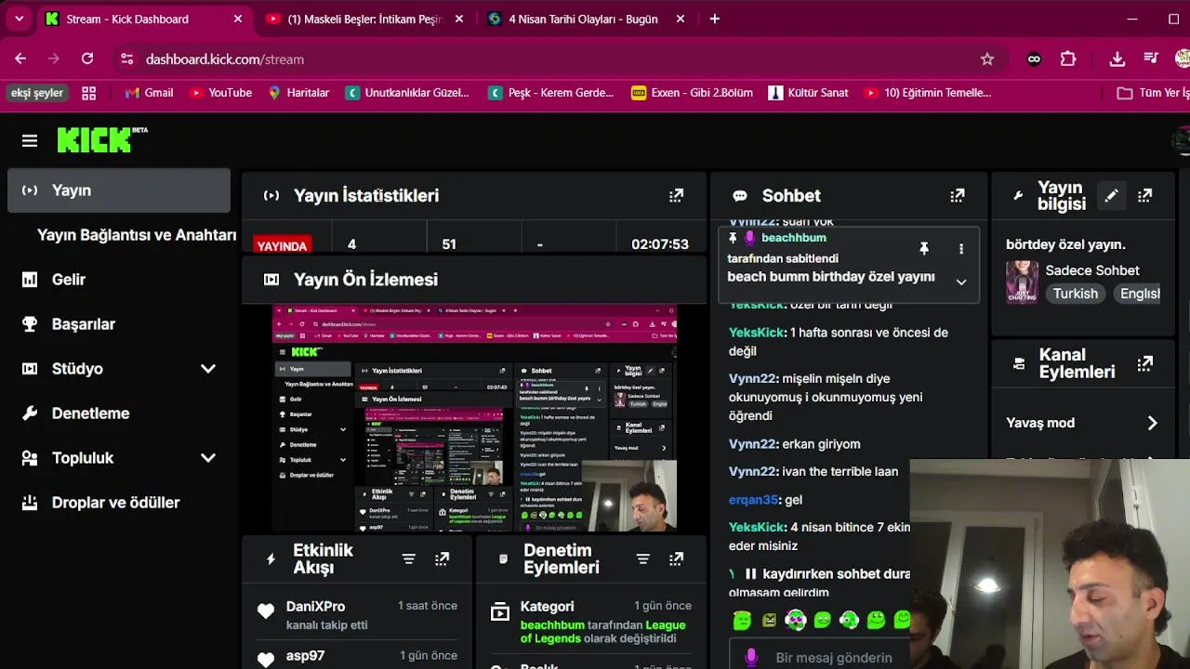Expand the pinned message chevron

point(961,282)
